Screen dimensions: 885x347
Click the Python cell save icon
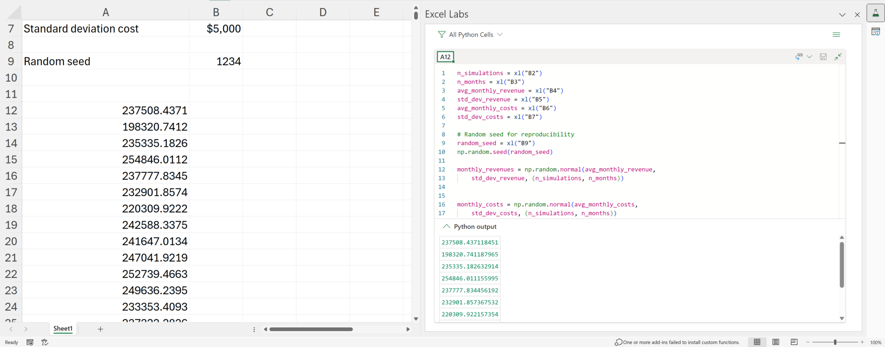click(x=823, y=57)
